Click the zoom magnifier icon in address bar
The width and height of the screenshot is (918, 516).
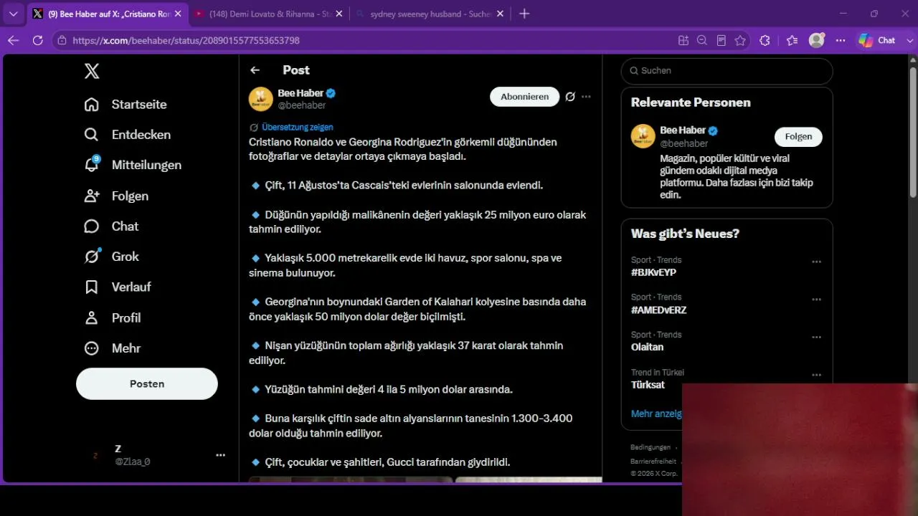click(702, 41)
